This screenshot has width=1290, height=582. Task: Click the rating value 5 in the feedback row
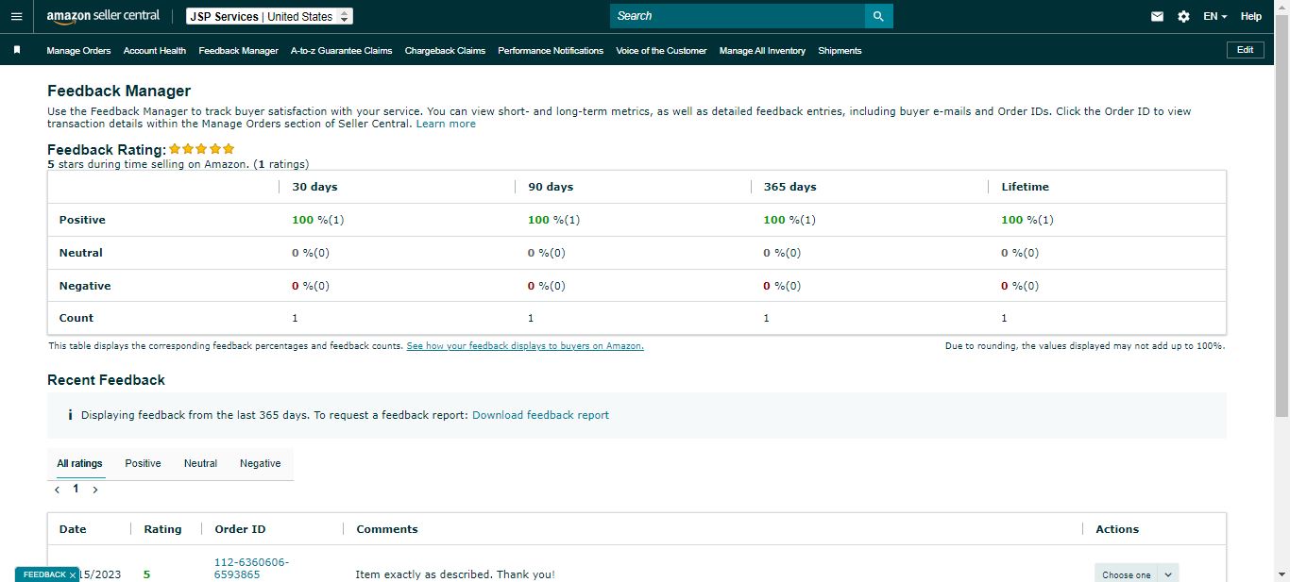click(146, 574)
